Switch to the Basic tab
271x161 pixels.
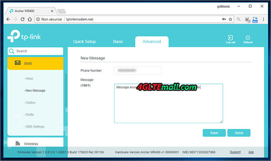(x=118, y=42)
